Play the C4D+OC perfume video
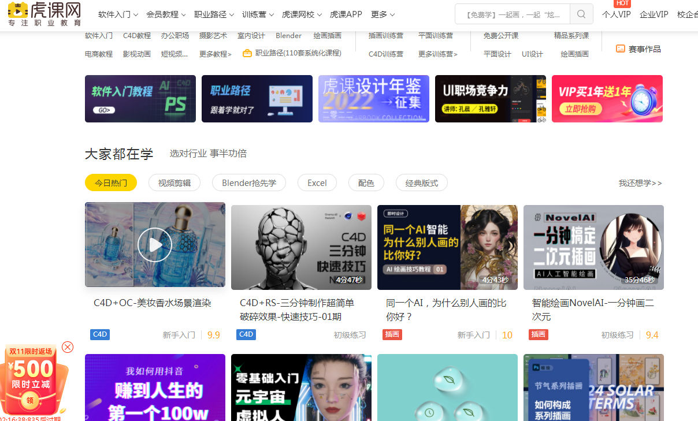Viewport: 698px width, 421px height. (x=155, y=245)
